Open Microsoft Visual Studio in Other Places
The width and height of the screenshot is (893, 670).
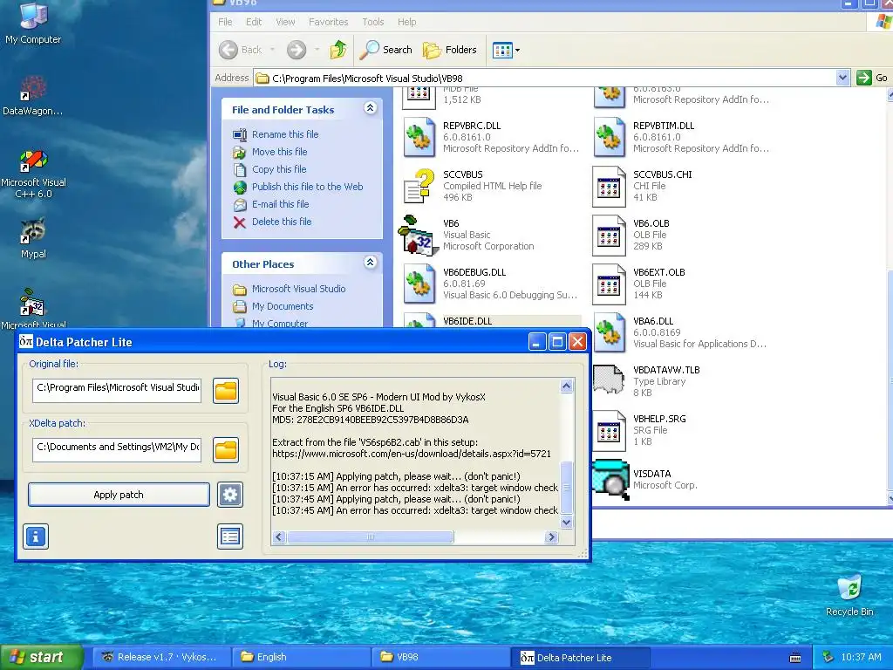coord(298,289)
